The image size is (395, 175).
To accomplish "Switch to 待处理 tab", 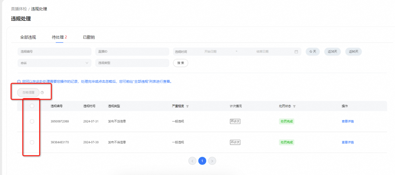I will click(x=60, y=37).
